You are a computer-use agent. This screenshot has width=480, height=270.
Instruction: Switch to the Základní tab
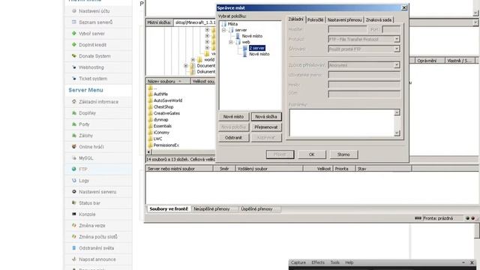[x=295, y=19]
